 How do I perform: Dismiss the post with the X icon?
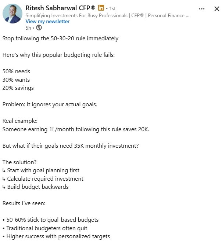[216, 9]
